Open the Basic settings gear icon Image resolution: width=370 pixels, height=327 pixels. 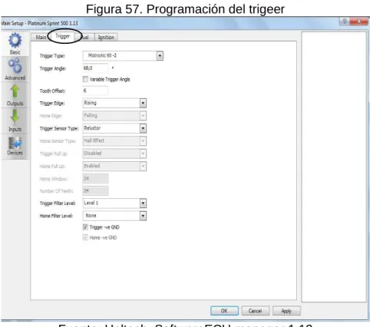point(15,41)
